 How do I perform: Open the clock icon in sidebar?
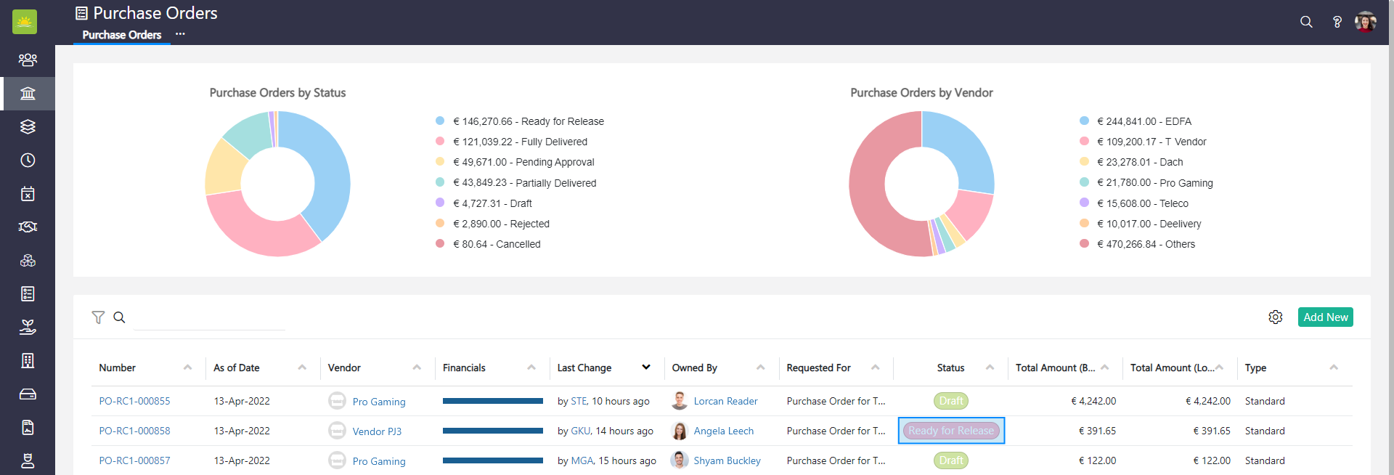click(x=28, y=161)
